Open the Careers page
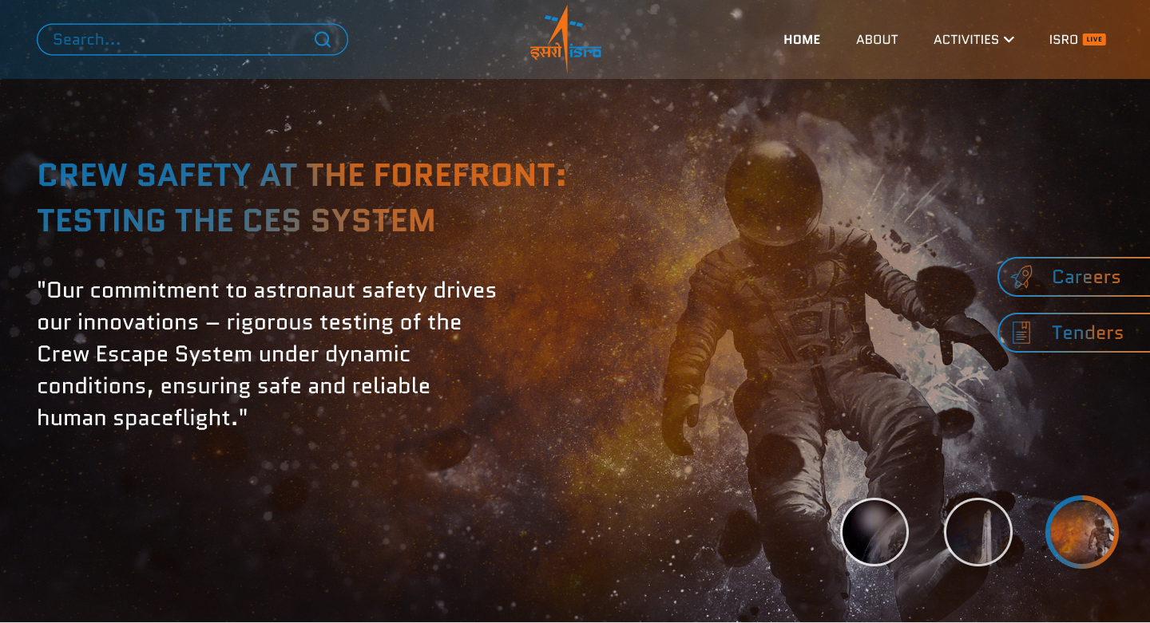 pos(1086,276)
